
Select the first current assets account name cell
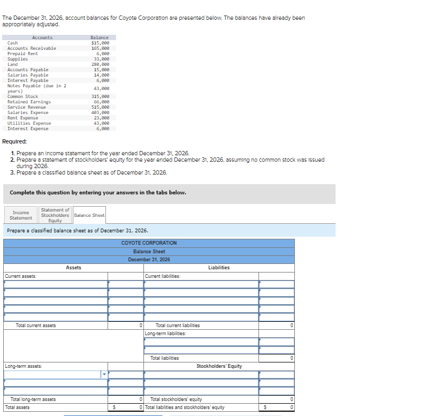pos(56,284)
